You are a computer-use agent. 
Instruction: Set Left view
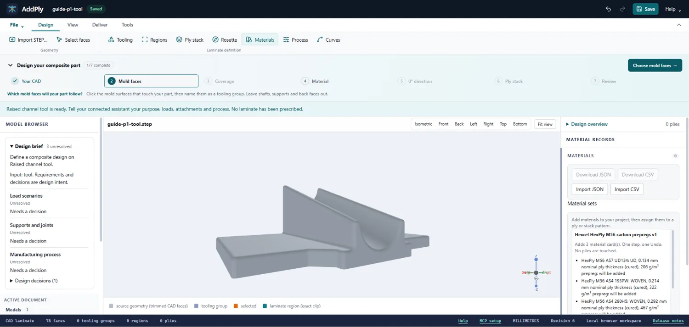click(474, 124)
